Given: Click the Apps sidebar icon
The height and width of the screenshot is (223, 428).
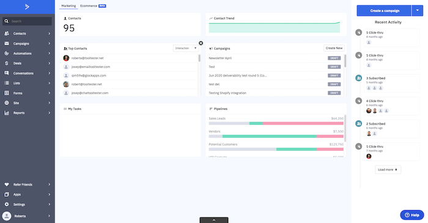Looking at the screenshot, I should (x=7, y=194).
